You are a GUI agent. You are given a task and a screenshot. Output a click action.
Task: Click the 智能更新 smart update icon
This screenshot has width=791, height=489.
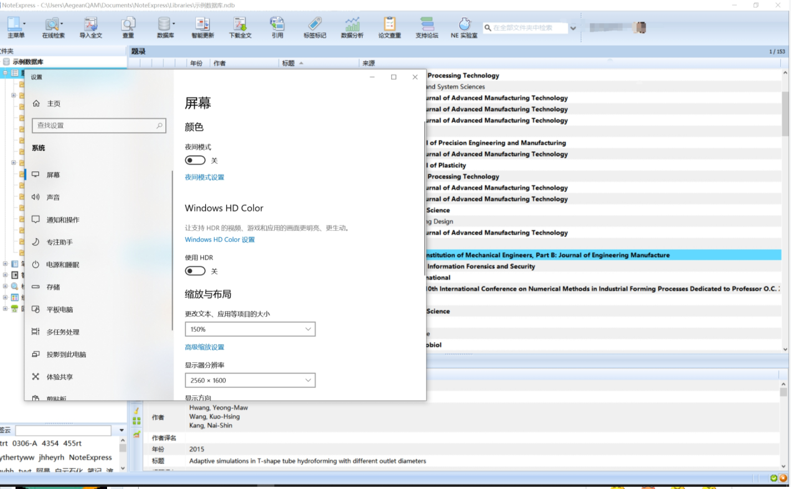202,24
